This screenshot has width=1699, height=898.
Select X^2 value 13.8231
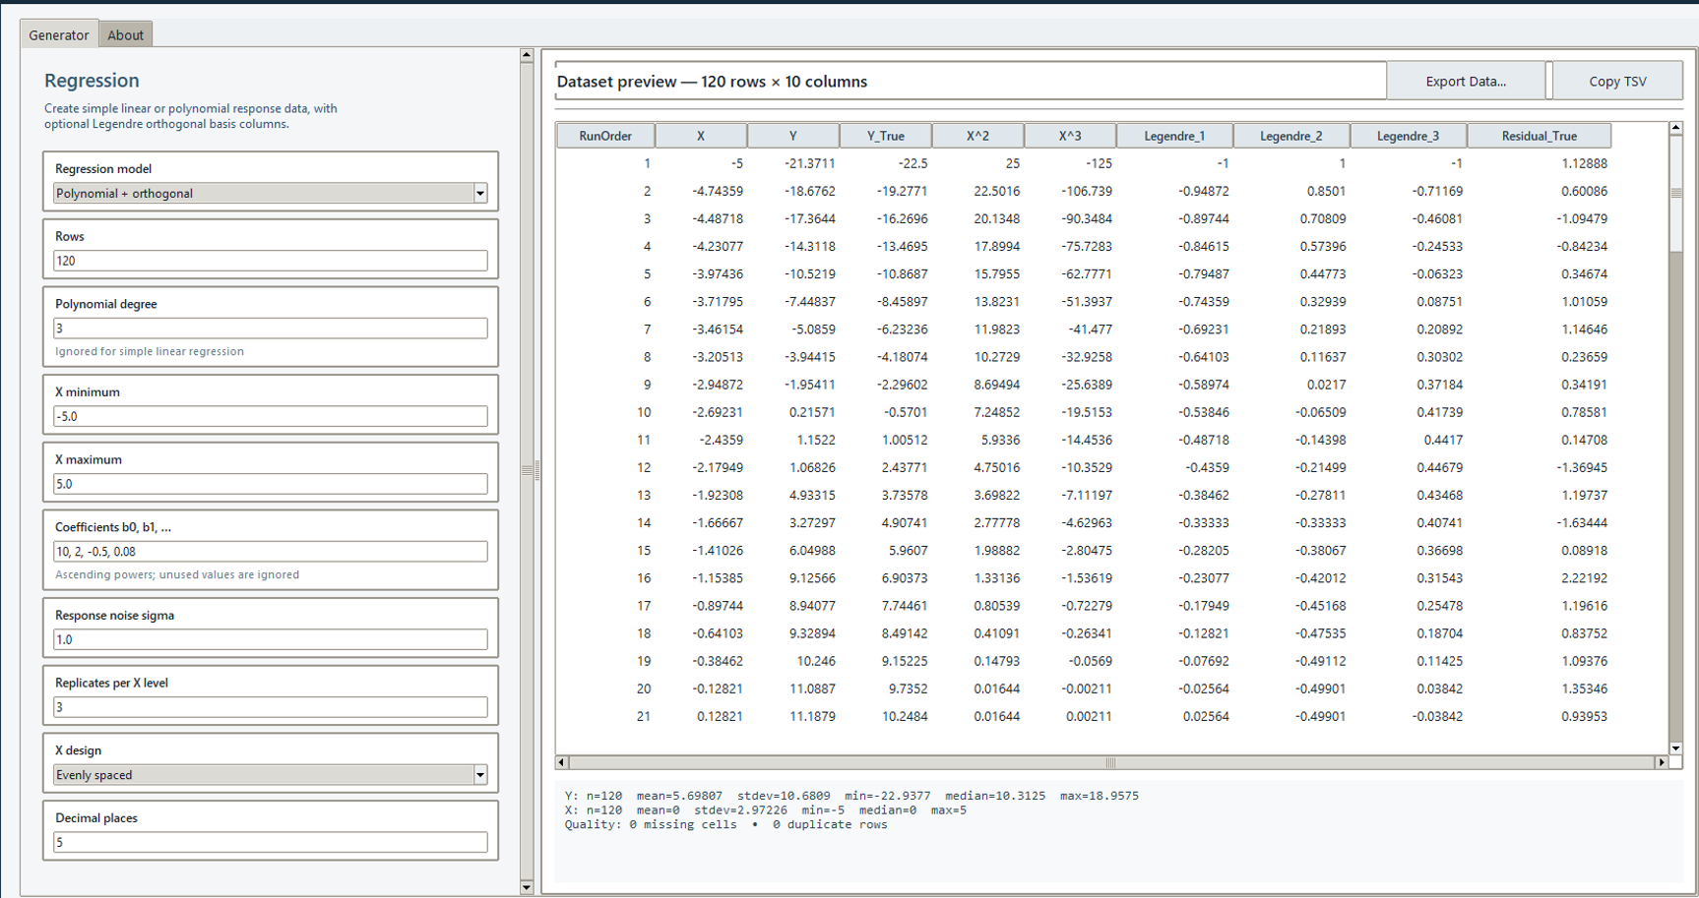(996, 302)
